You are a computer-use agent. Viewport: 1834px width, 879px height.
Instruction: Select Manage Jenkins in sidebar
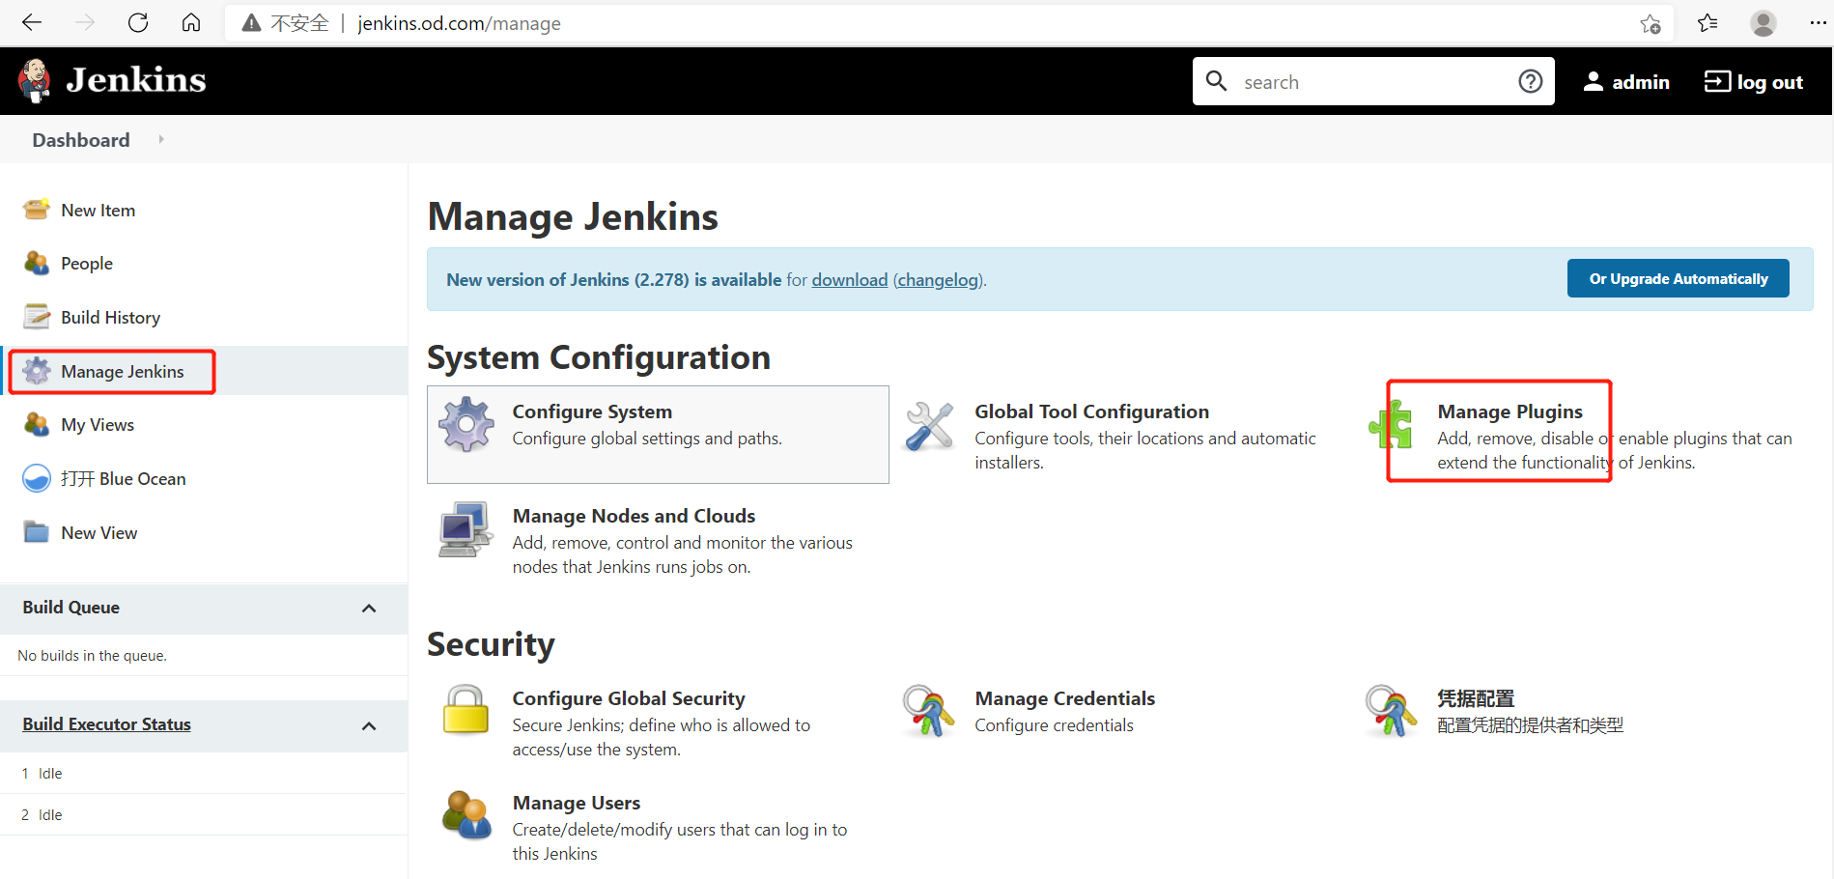tap(122, 371)
